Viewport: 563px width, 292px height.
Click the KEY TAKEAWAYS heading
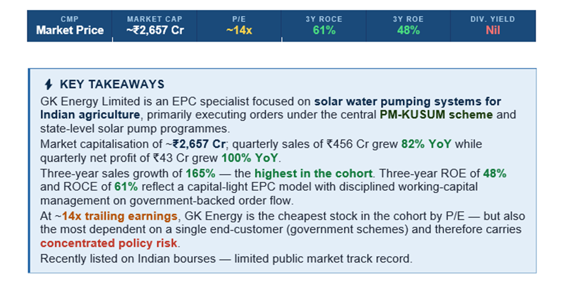tap(112, 84)
